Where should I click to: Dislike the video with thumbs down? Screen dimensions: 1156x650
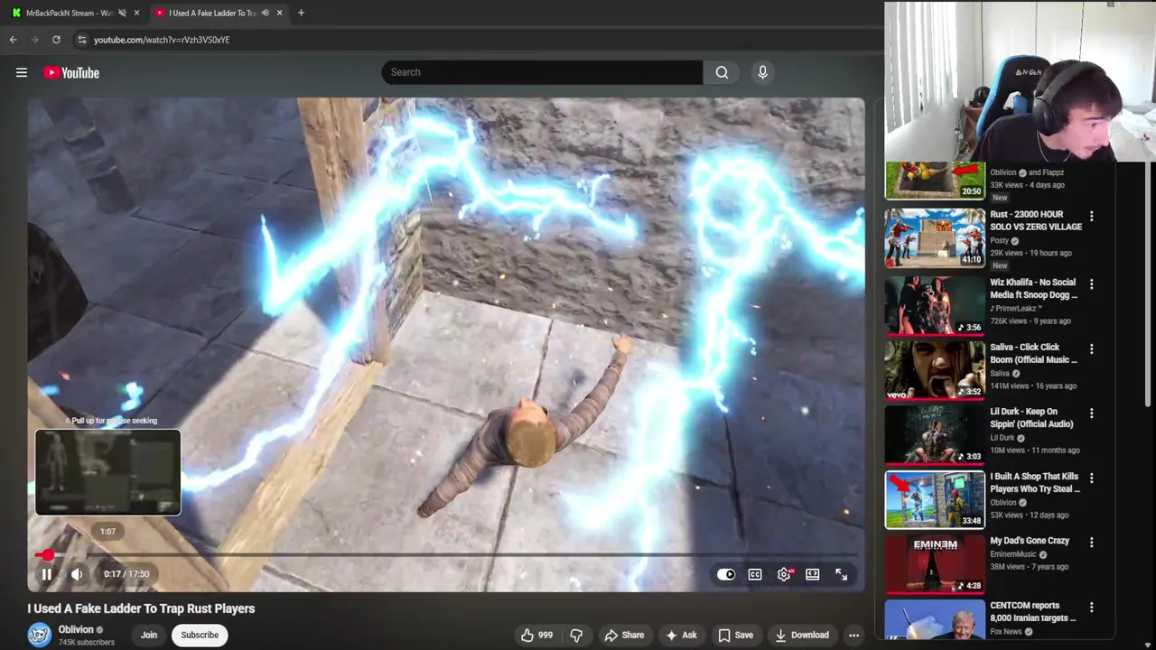576,635
